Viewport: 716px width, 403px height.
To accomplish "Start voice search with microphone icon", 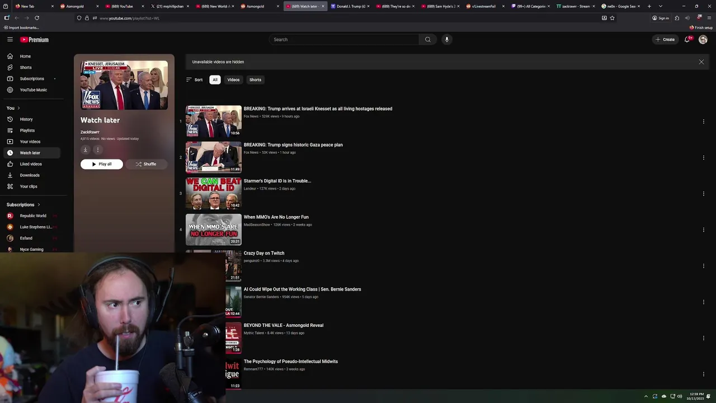I will tap(446, 39).
